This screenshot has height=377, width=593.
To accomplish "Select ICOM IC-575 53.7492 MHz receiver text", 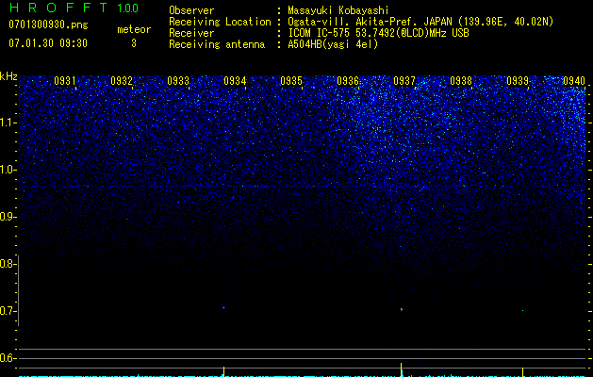I will [378, 33].
